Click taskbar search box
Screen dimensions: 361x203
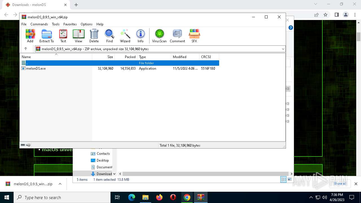(62, 197)
